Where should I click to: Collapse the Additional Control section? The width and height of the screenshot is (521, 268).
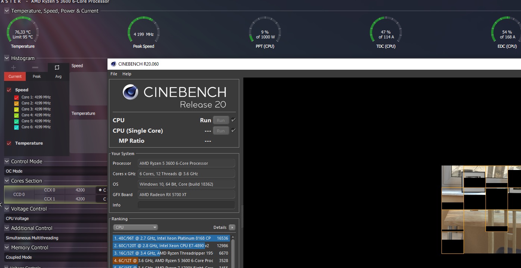(x=7, y=228)
